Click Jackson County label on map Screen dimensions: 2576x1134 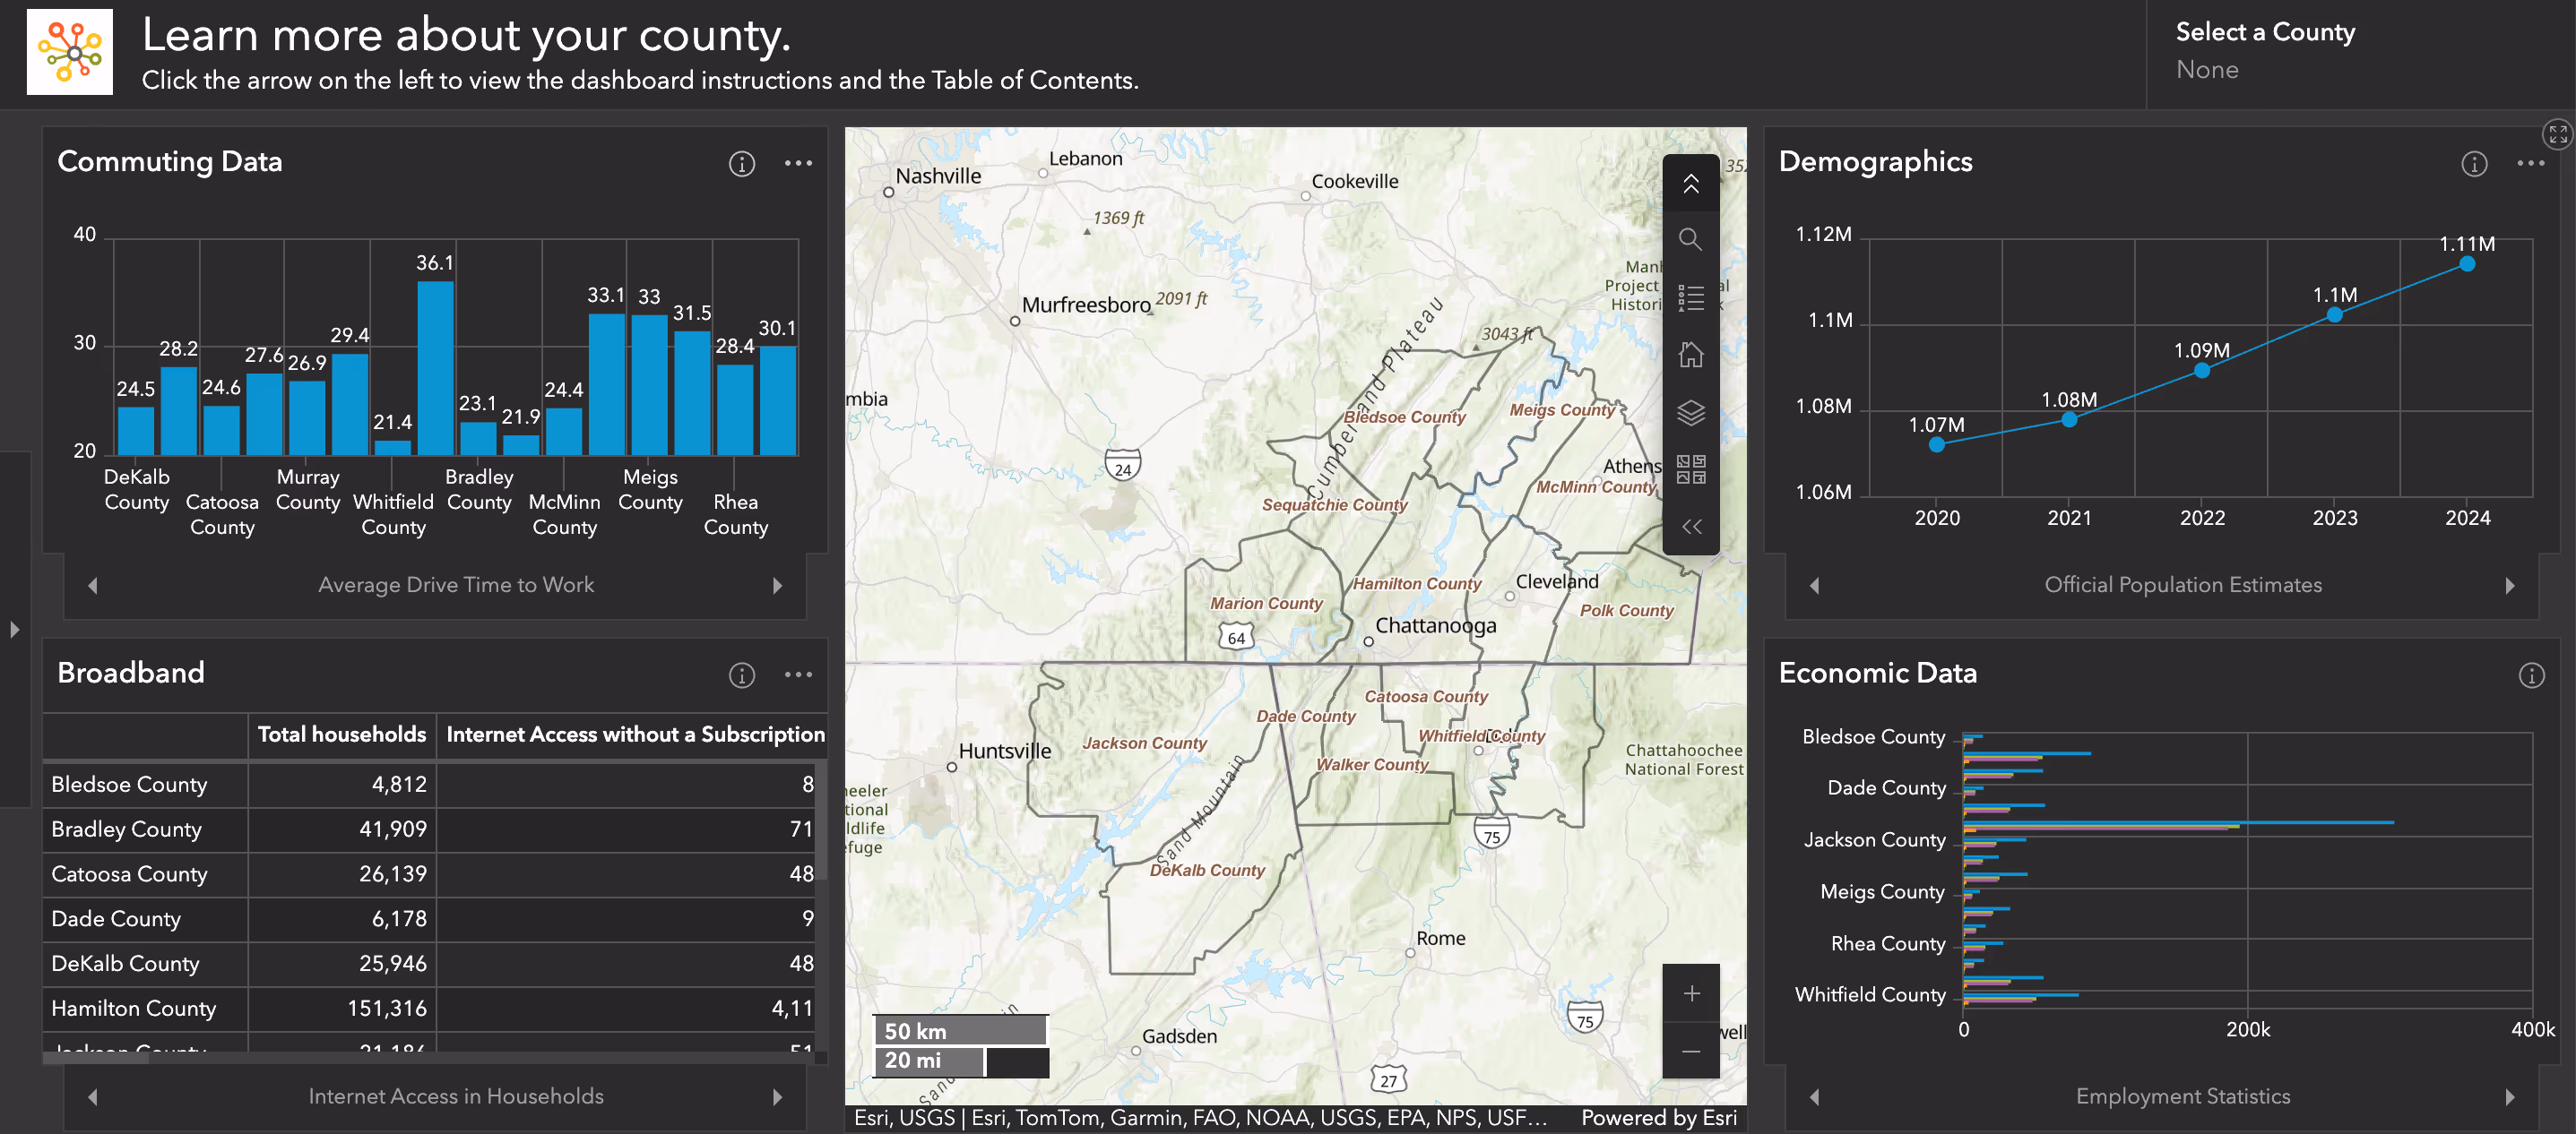tap(1144, 743)
